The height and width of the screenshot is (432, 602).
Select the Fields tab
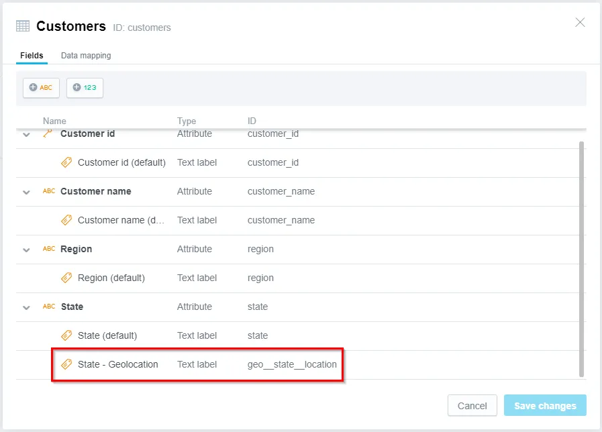click(x=32, y=55)
